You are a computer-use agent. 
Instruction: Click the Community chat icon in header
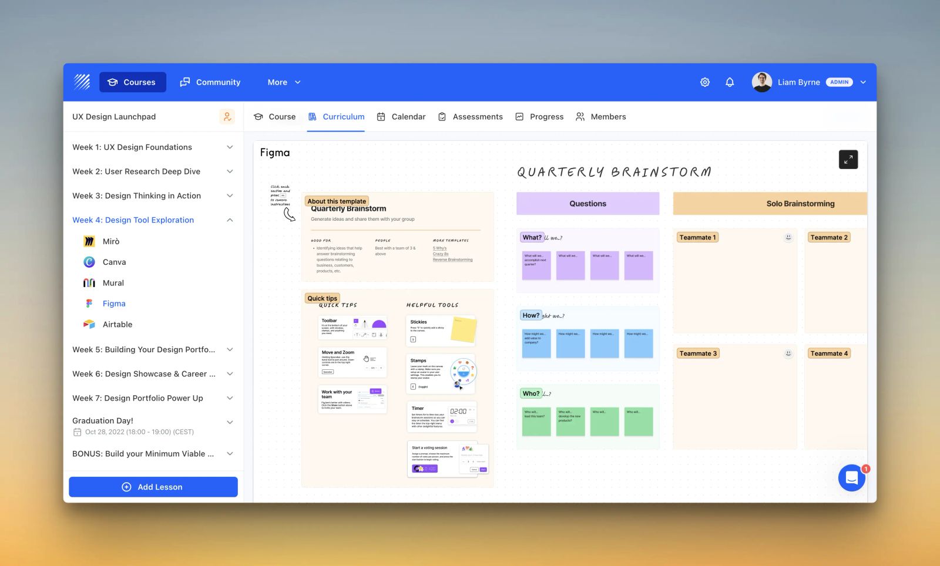[x=185, y=82]
